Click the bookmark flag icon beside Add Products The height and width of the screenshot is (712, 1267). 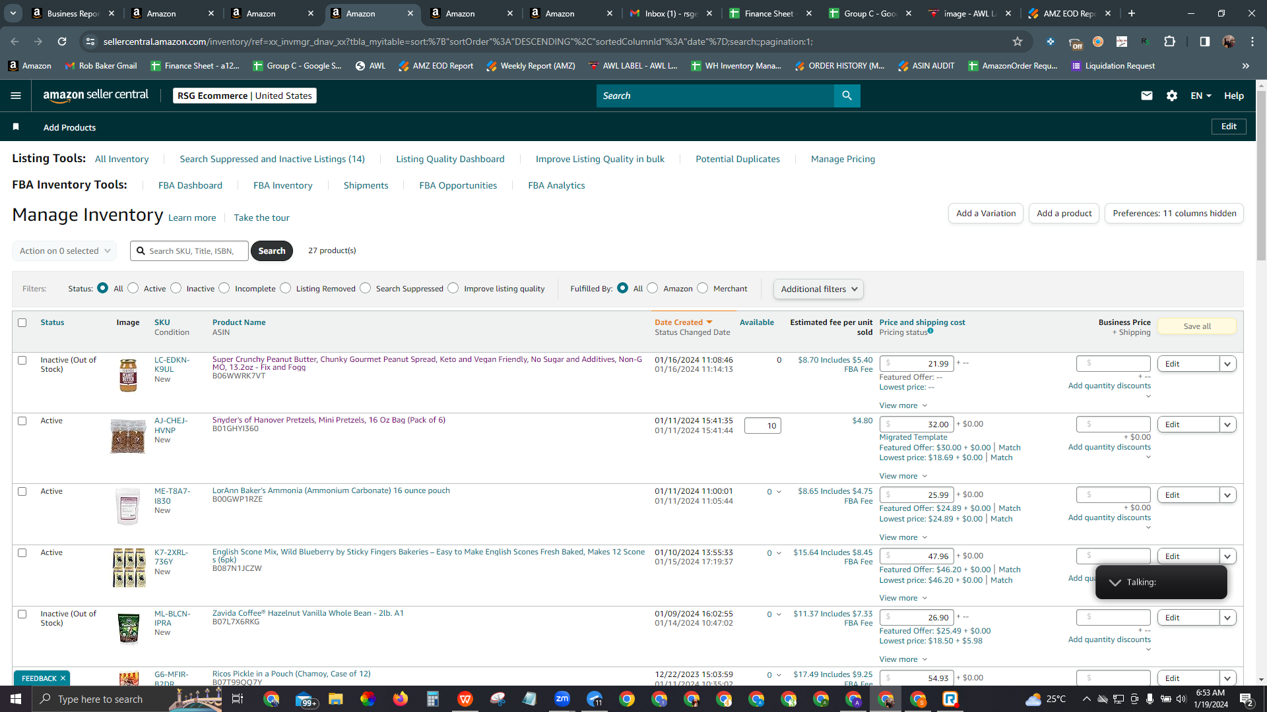pyautogui.click(x=16, y=127)
